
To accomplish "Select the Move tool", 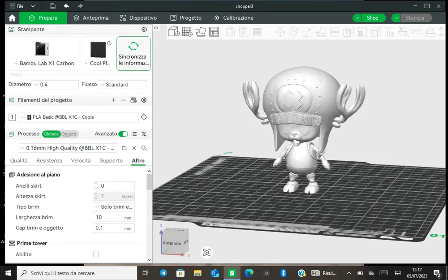I will pyautogui.click(x=280, y=32).
